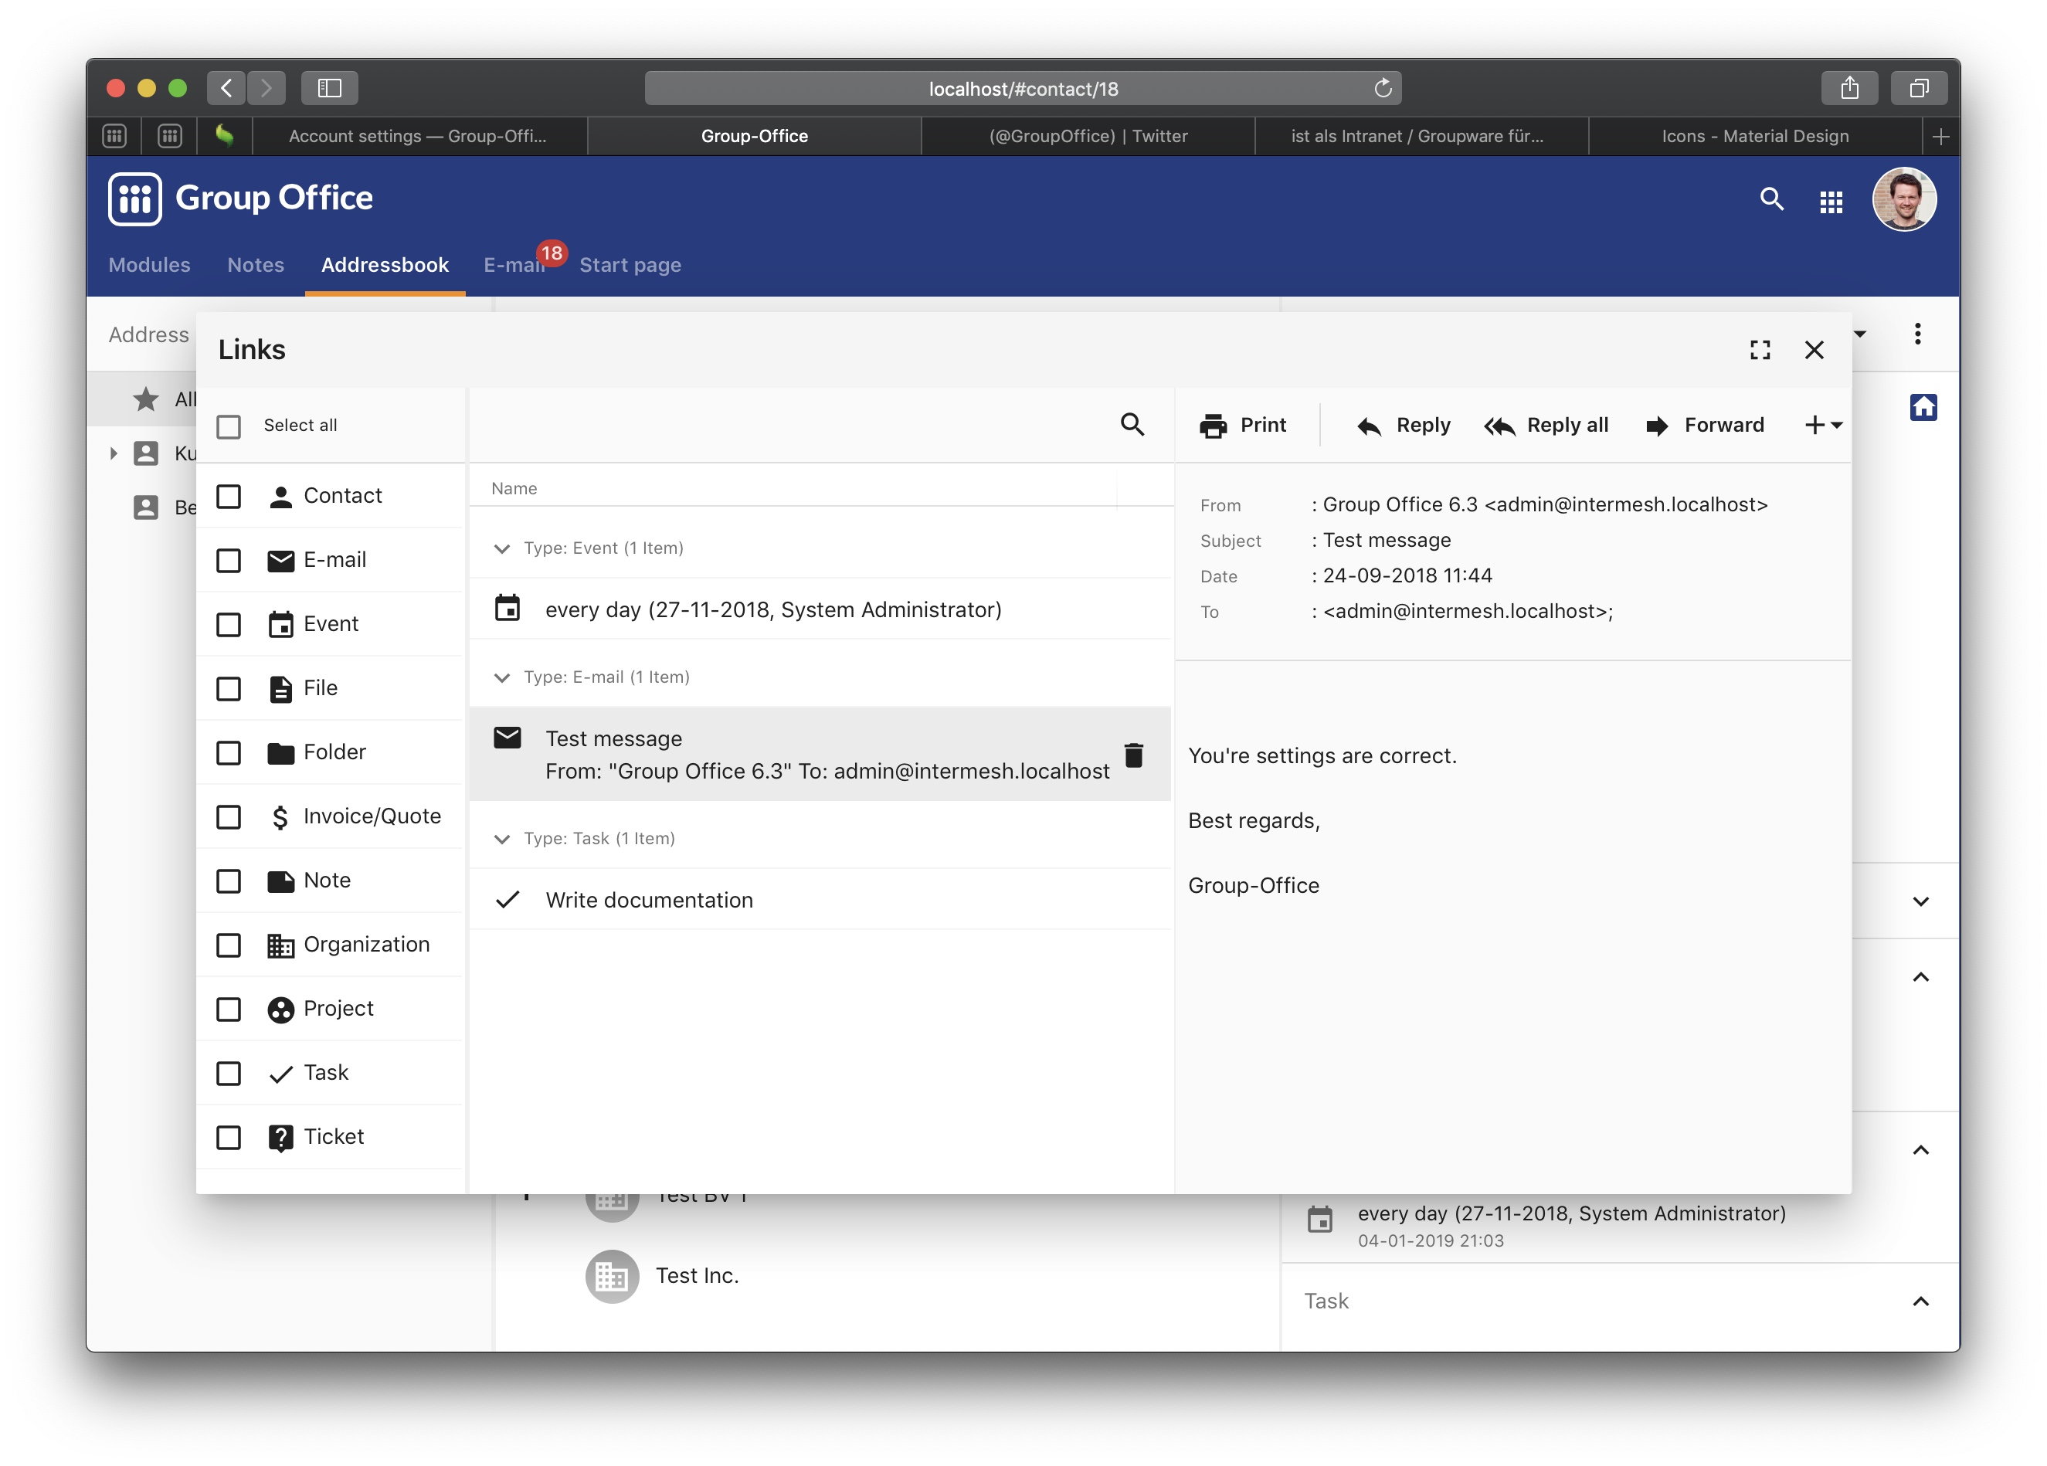Open Test Inc. in background contact list

click(x=697, y=1275)
